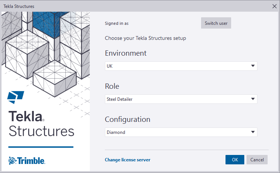This screenshot has height=173, width=280.
Task: Click the Trimble globe logo
Action: pyautogui.click(x=12, y=161)
